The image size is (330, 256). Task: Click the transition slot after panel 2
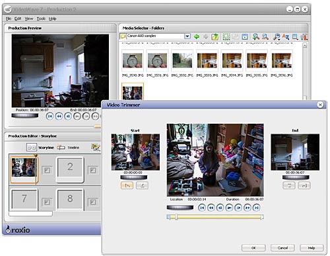tap(93, 170)
